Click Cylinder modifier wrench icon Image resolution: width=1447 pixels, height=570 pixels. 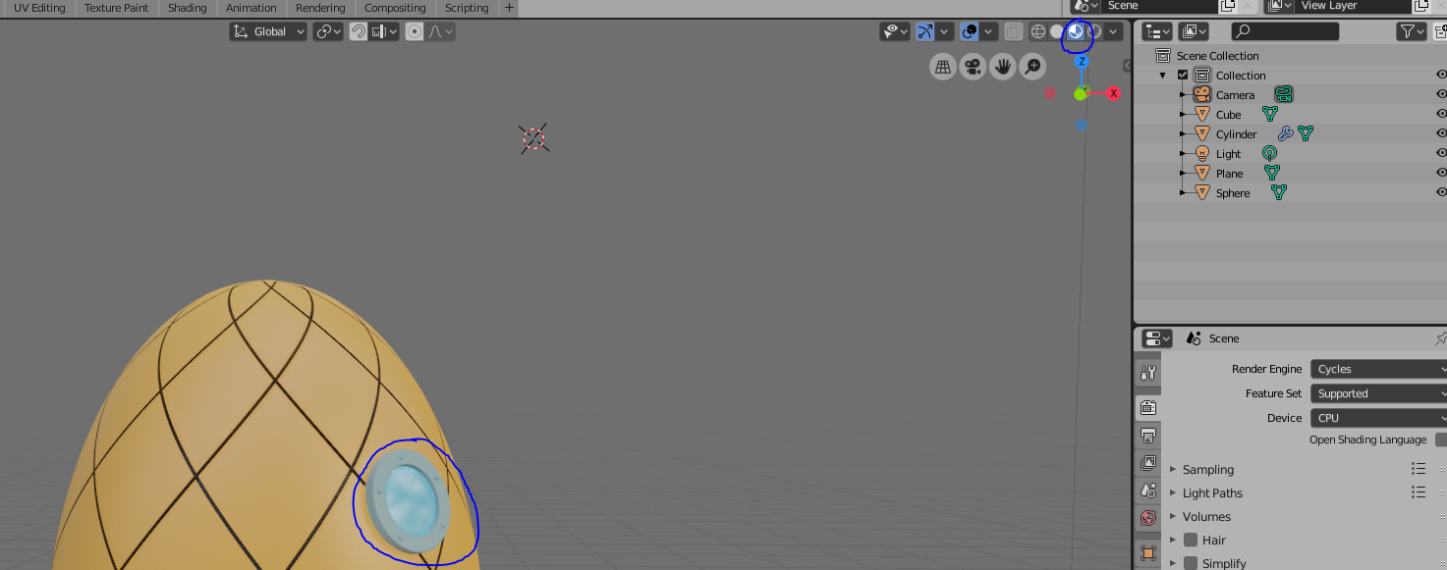click(1285, 134)
